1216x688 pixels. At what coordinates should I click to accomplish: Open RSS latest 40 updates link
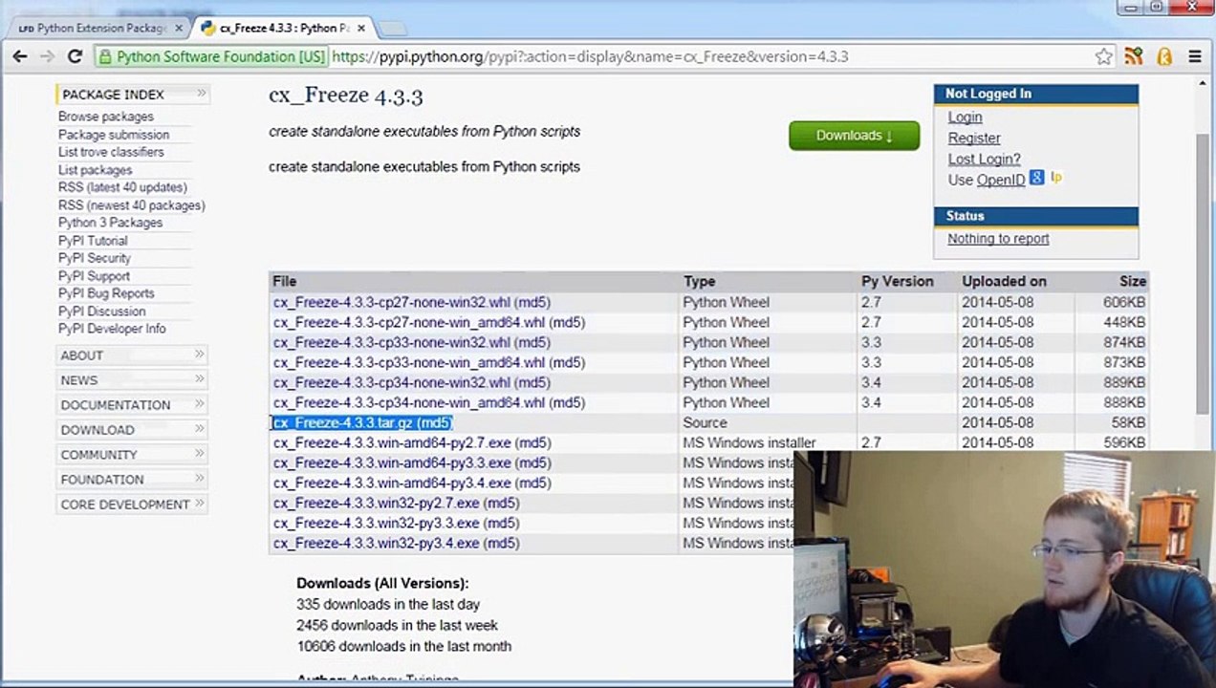click(122, 187)
